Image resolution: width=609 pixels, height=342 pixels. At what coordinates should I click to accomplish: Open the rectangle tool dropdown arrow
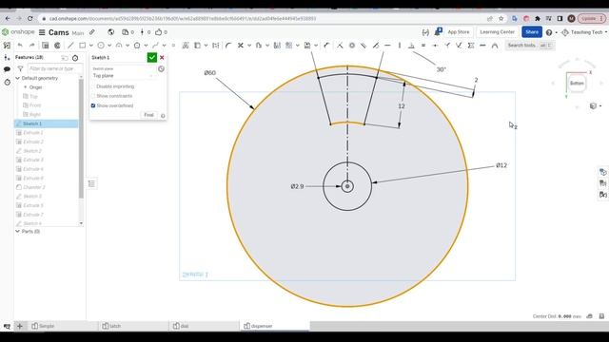91,46
